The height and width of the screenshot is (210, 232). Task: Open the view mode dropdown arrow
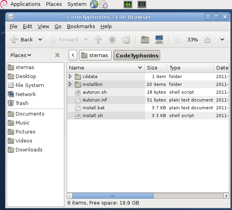pos(222,39)
